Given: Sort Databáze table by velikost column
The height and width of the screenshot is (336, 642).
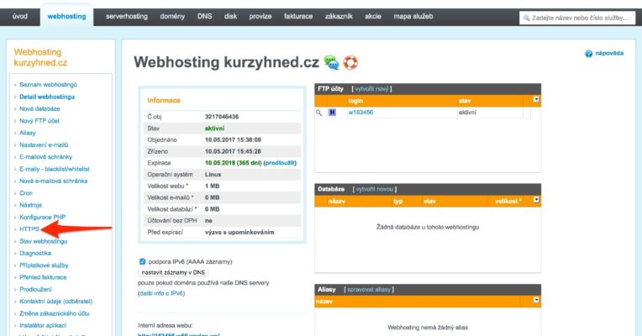Looking at the screenshot, I should coord(508,202).
